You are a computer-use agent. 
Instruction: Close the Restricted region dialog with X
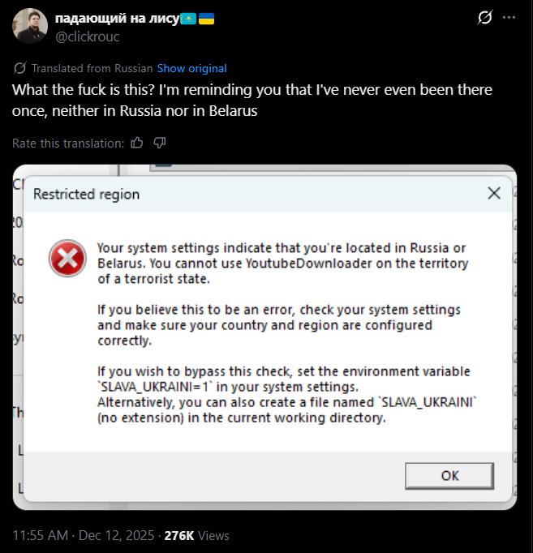click(x=494, y=193)
